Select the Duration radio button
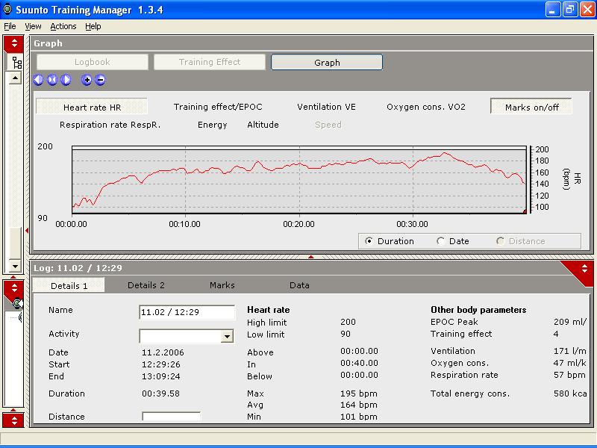This screenshot has height=448, width=597. 369,241
